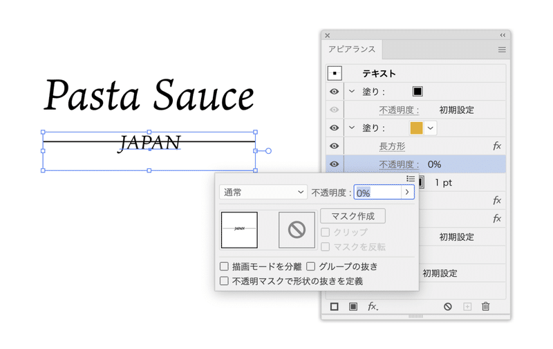Open the yellow fill swatch dropdown arrow

pos(430,128)
